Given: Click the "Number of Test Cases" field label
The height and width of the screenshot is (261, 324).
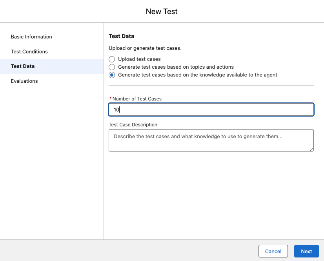Looking at the screenshot, I should coord(137,99).
